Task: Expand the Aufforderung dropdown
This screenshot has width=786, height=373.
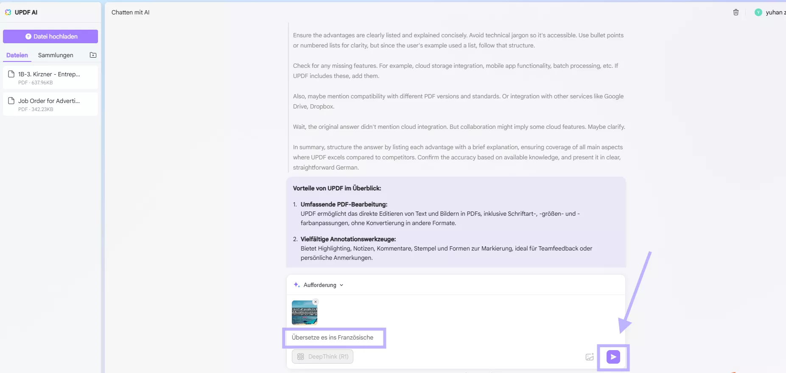Action: pos(341,285)
